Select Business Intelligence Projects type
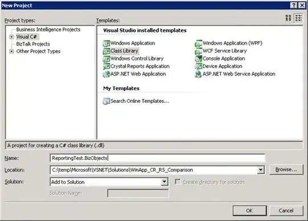Image resolution: width=308 pixels, height=221 pixels. (48, 30)
